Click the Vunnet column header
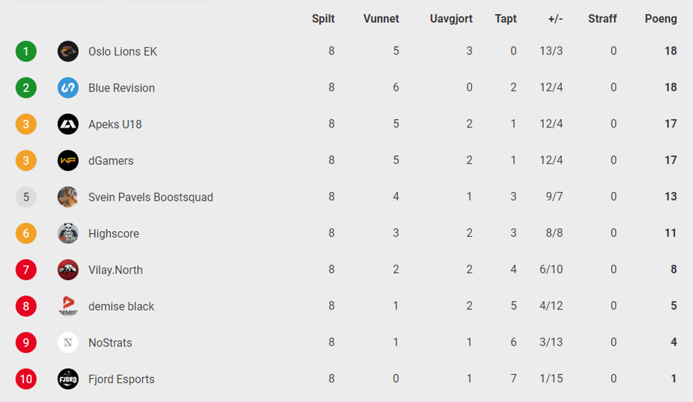The height and width of the screenshot is (402, 693). pos(381,19)
